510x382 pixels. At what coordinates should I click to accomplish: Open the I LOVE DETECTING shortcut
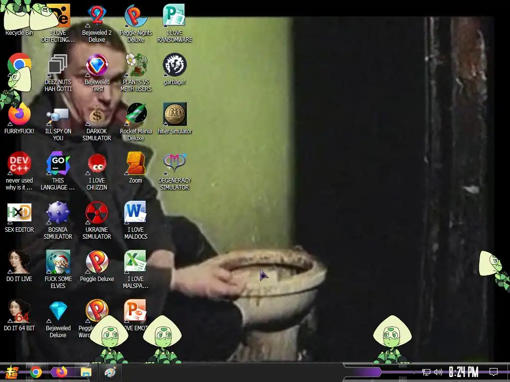pyautogui.click(x=58, y=23)
